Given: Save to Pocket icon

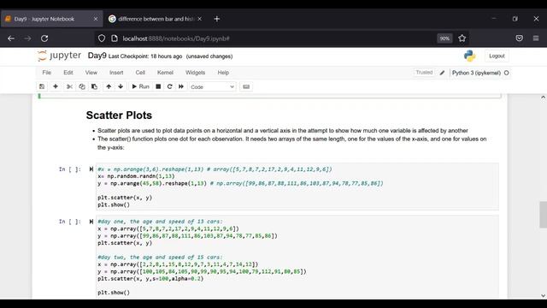Looking at the screenshot, I should point(519,38).
